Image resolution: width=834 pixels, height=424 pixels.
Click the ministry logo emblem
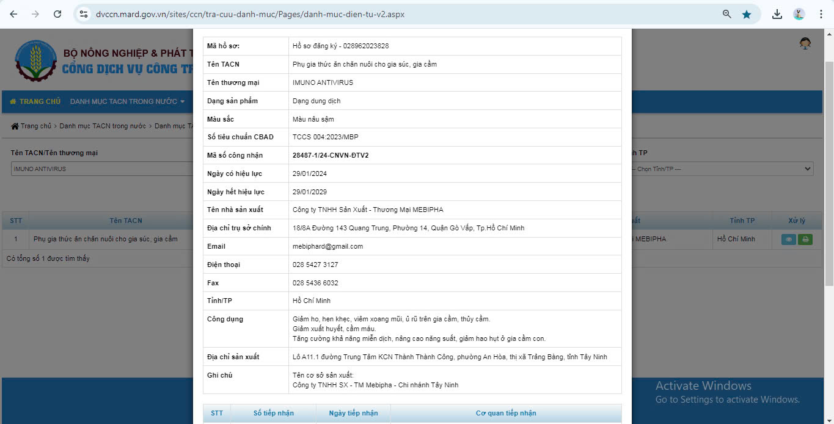35,60
